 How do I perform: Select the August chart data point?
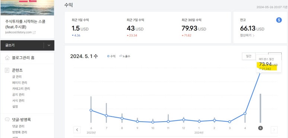pos(122,118)
